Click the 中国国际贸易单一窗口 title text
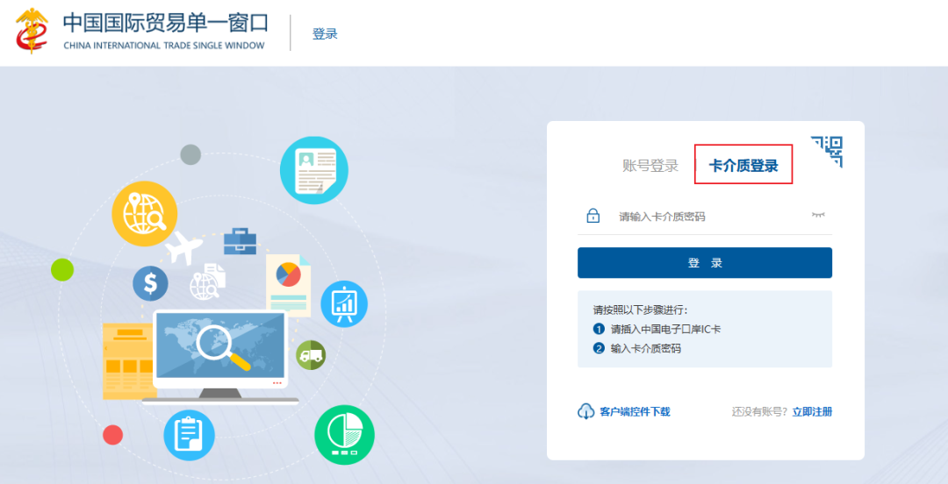948x484 pixels. click(x=165, y=23)
